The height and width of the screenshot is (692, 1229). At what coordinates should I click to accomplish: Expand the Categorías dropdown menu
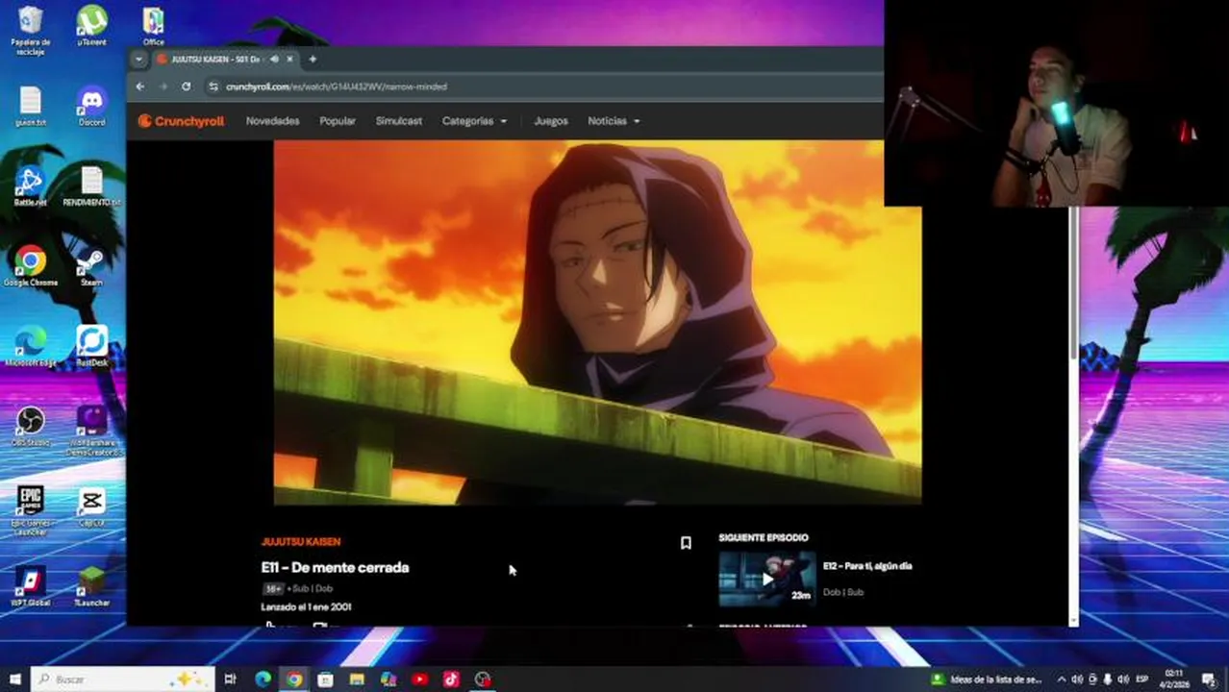474,121
